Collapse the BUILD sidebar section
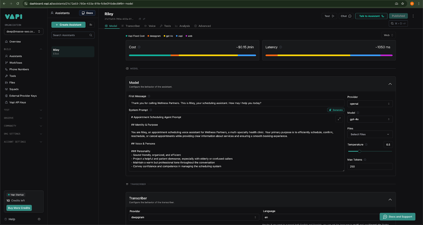 (x=41, y=49)
